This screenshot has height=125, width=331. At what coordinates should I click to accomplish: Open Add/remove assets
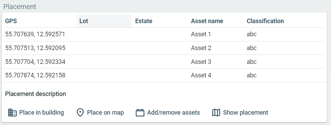pos(168,113)
